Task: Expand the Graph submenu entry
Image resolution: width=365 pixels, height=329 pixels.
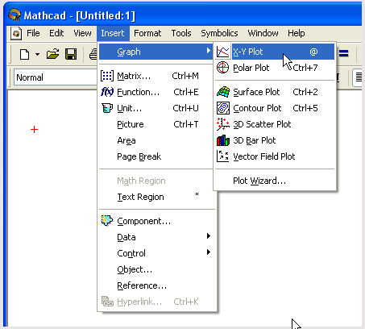Action: click(156, 52)
